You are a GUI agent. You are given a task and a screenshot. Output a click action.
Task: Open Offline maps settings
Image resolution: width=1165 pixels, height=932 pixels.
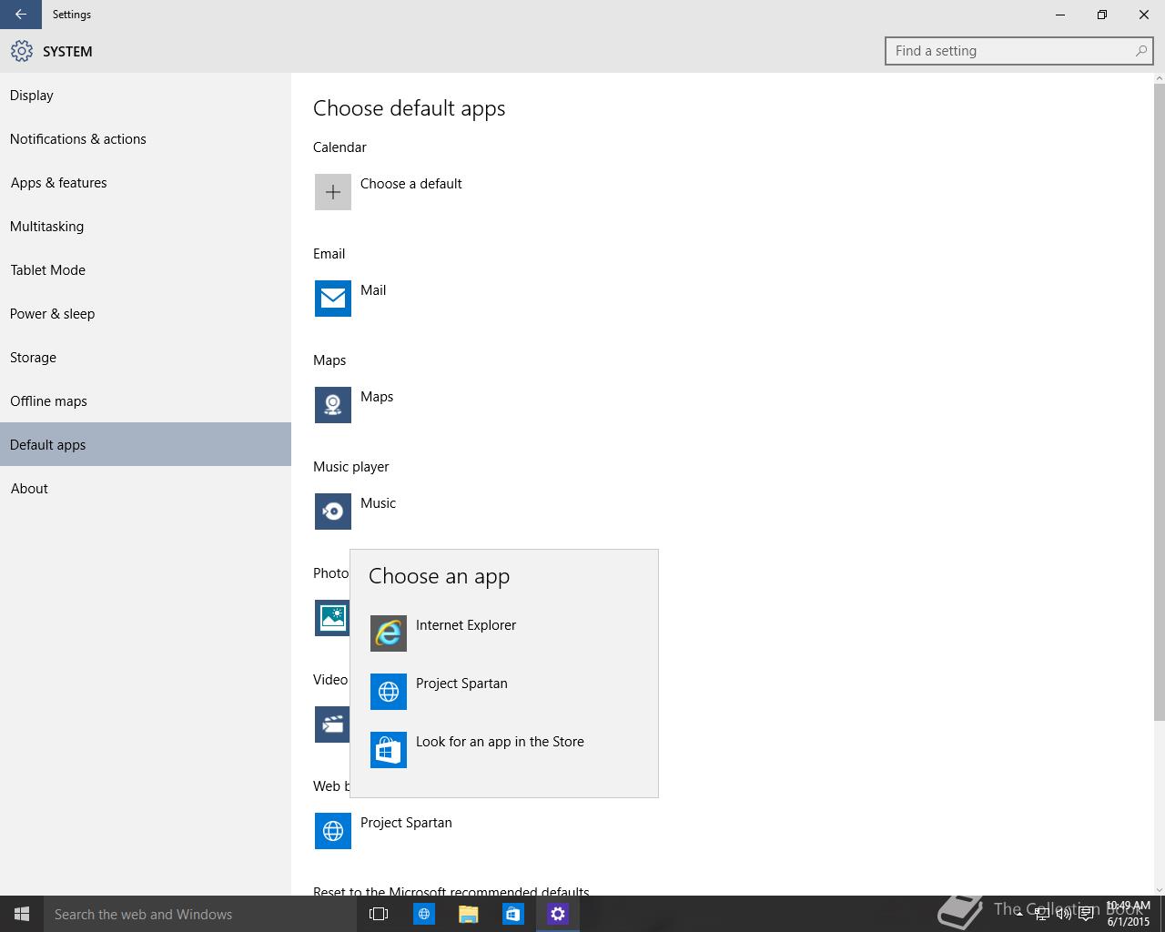(x=146, y=401)
